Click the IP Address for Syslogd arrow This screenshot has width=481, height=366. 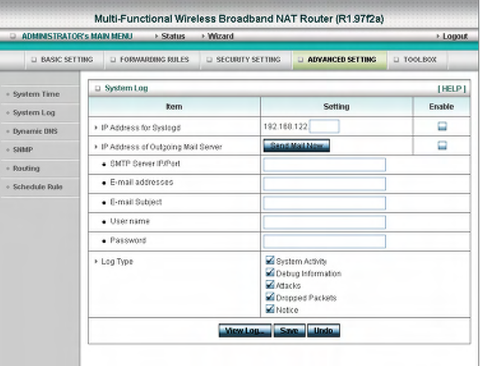tap(96, 128)
